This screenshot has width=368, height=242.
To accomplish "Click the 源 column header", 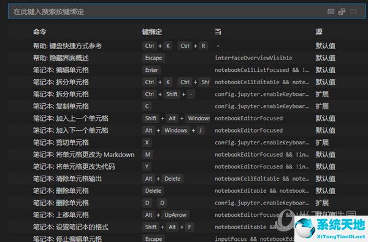I will 319,31.
